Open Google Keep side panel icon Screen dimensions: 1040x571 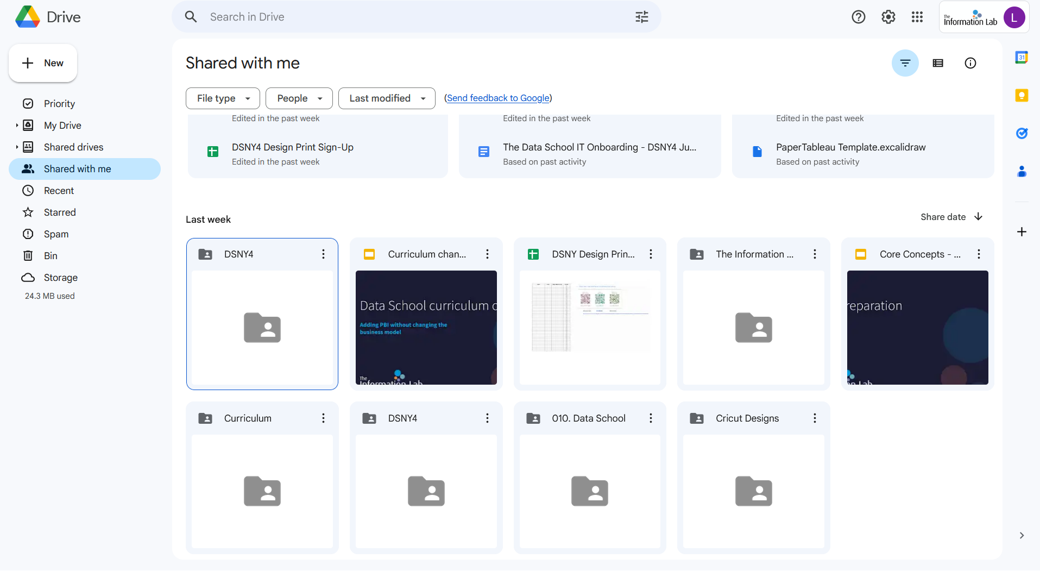(1022, 96)
